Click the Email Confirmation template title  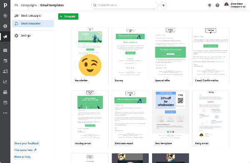point(207,80)
